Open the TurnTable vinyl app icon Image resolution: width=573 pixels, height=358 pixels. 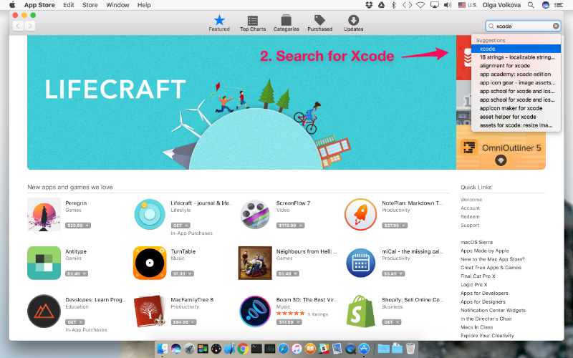(150, 263)
